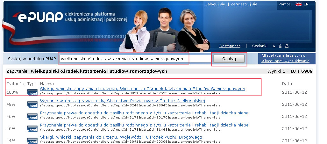Click date of Wydanie wtórnika result
327x144 pixels.
tap(295, 104)
